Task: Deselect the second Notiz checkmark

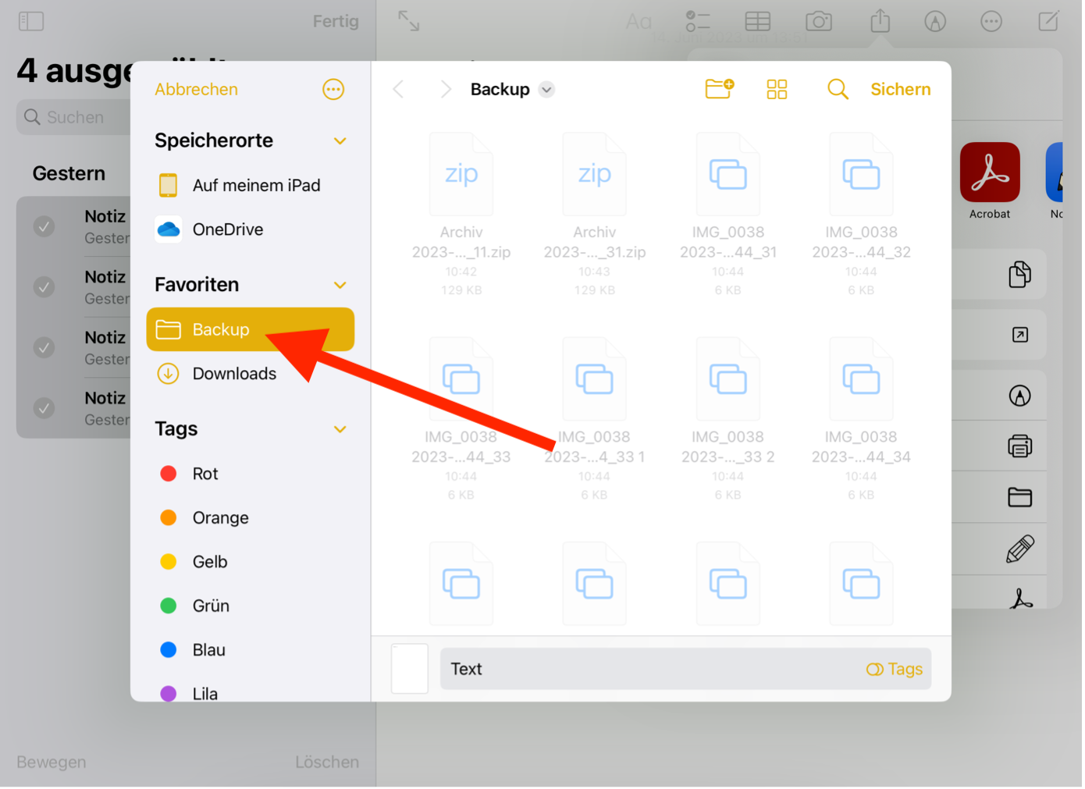Action: pyautogui.click(x=44, y=287)
